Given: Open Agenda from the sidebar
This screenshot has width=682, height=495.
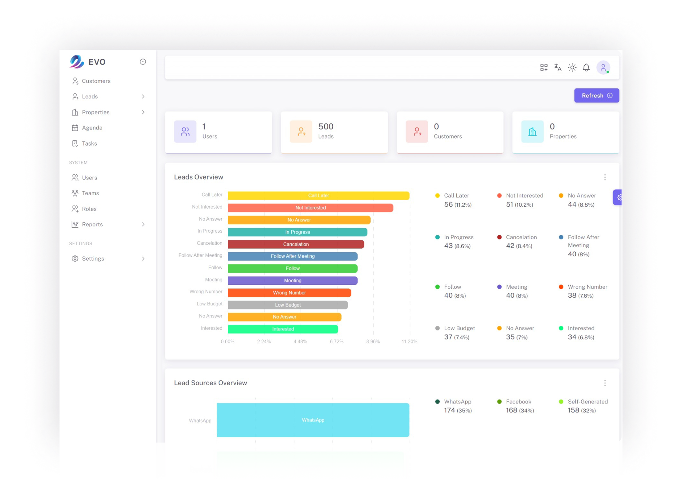Looking at the screenshot, I should tap(92, 128).
